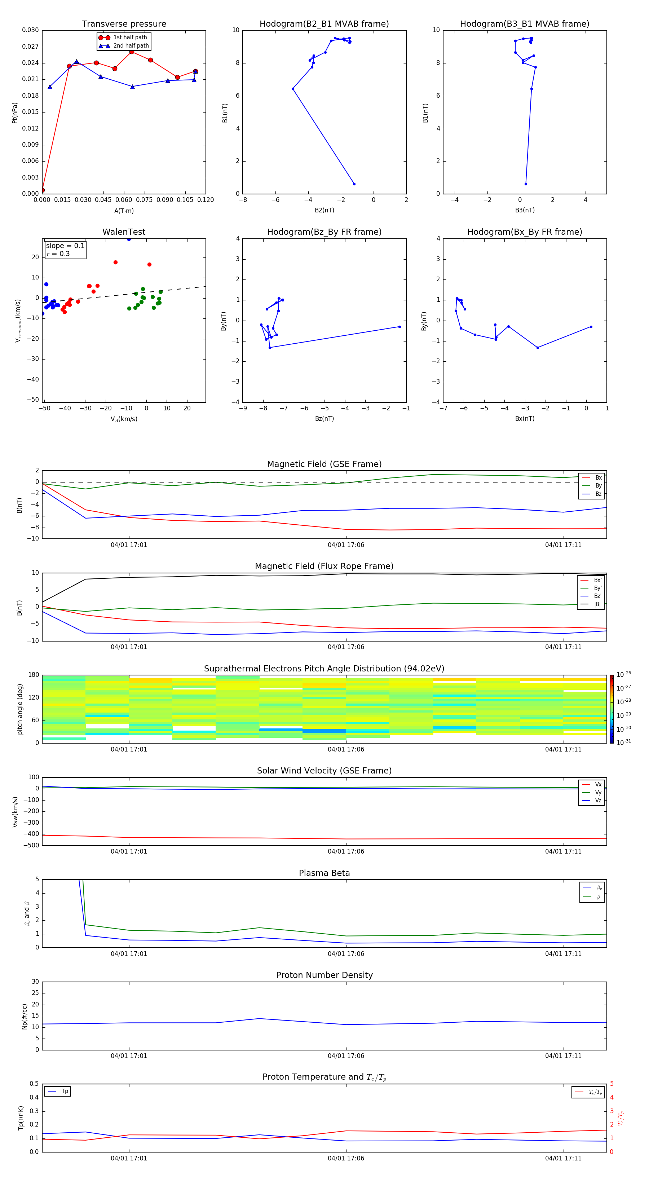Click the "Transverse pressure" plot title

[x=124, y=24]
